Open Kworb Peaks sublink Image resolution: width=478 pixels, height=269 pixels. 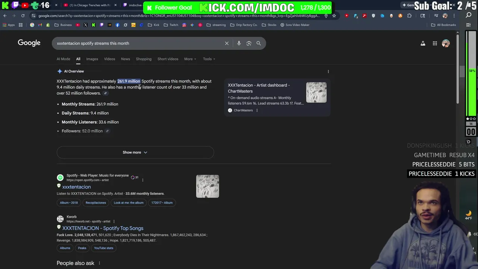(82, 248)
